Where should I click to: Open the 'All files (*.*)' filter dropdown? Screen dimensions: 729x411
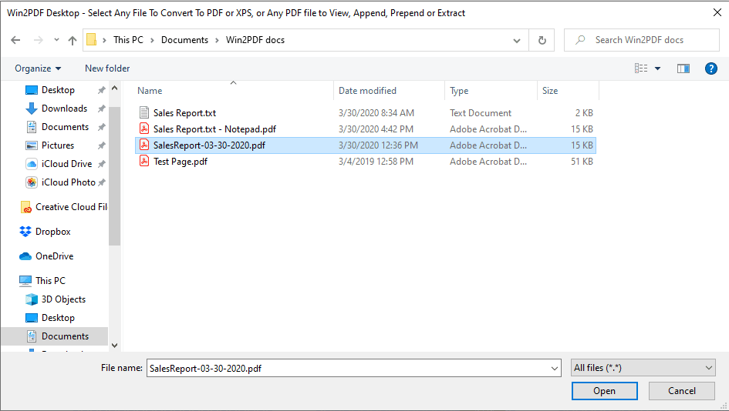tap(643, 368)
